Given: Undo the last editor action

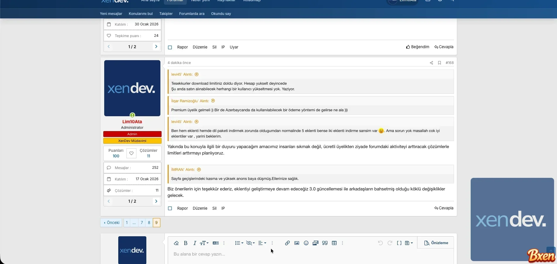Looking at the screenshot, I should click(x=380, y=243).
